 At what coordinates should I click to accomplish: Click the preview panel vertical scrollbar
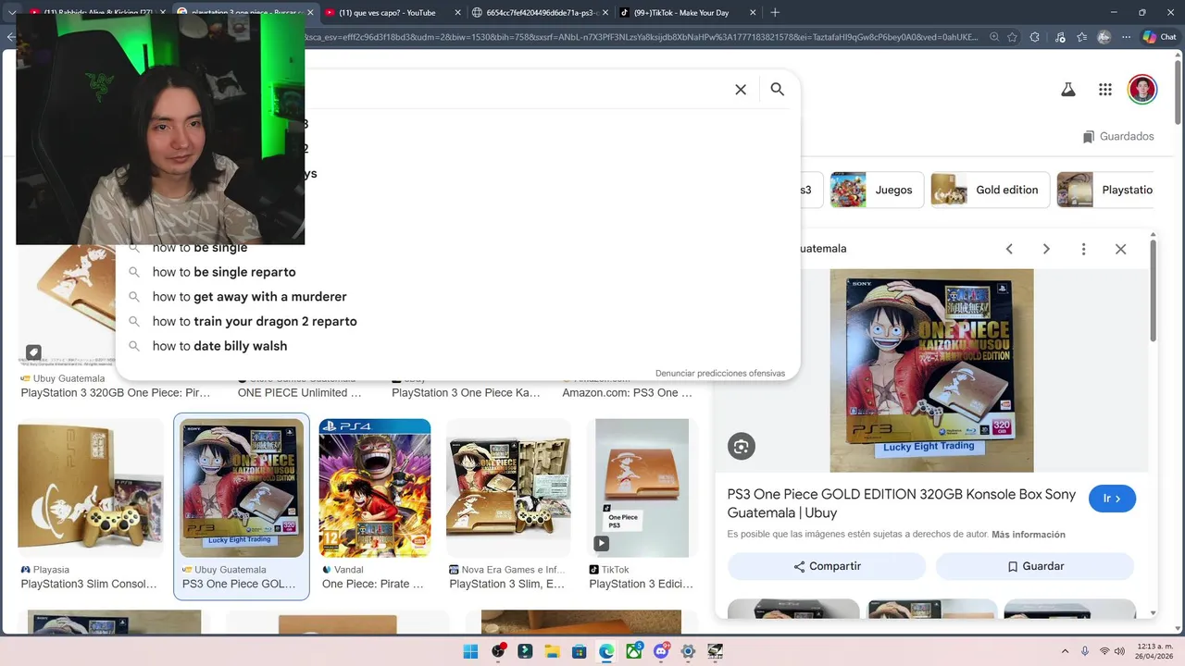(x=1153, y=290)
